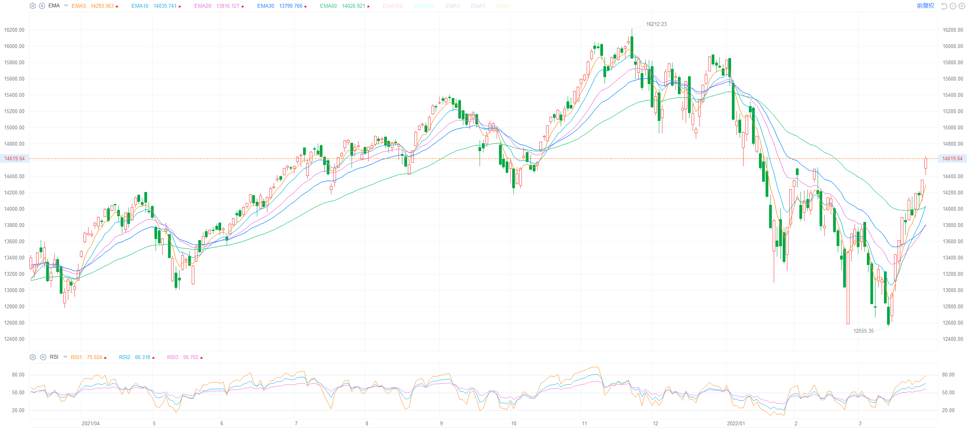Remove the EMA indicator with its close icon
The image size is (967, 428).
[x=42, y=6]
